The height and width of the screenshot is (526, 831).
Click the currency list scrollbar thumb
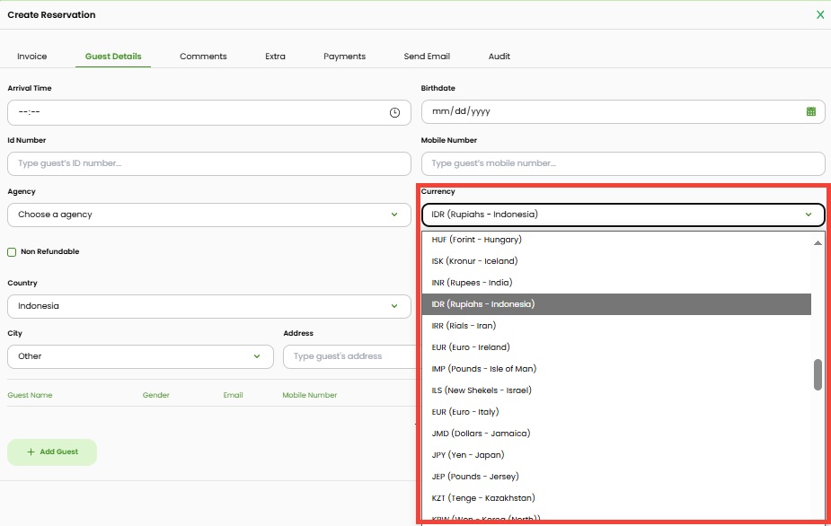point(818,374)
